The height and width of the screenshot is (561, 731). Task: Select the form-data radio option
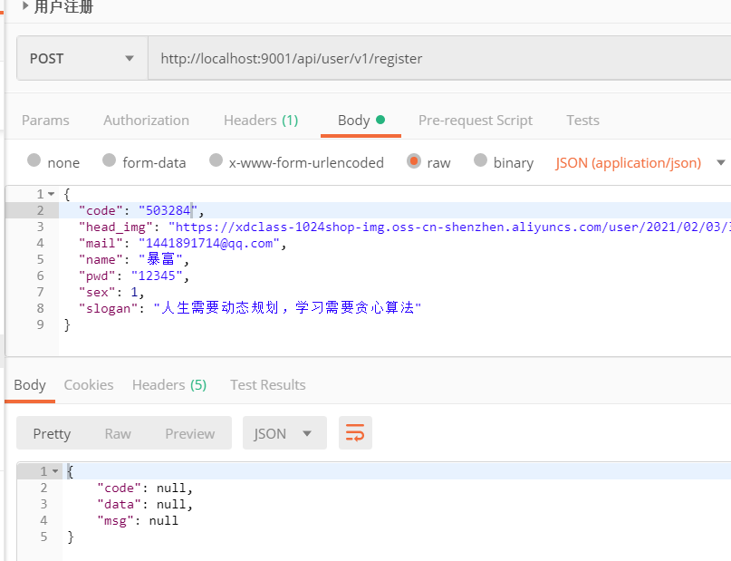[x=109, y=161]
